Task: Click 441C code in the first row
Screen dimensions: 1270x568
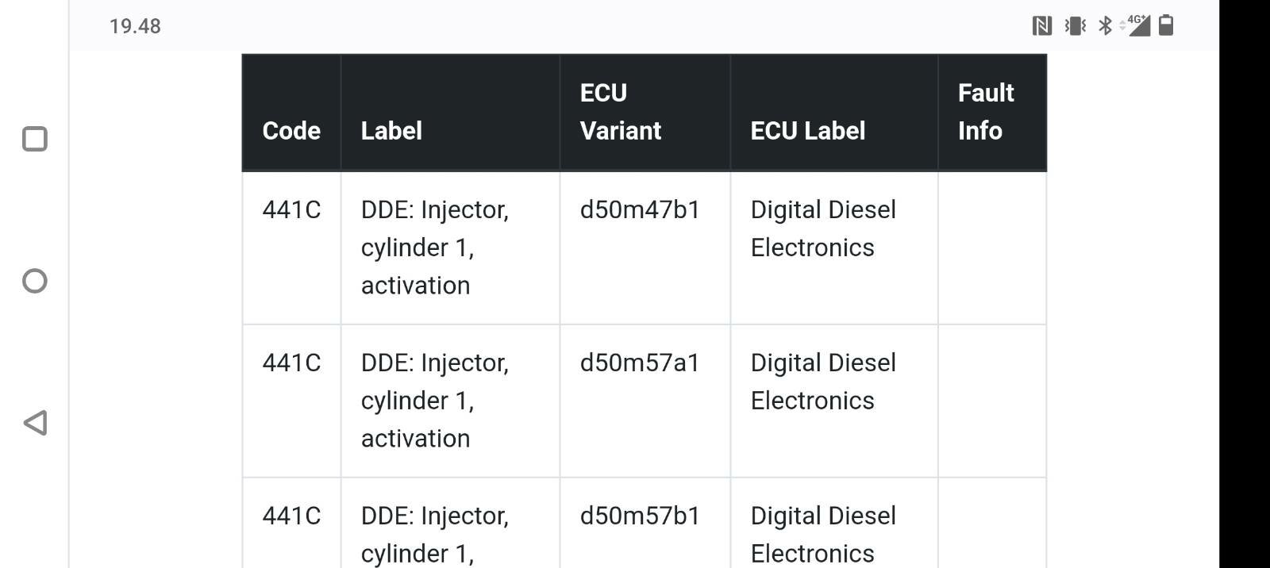Action: pyautogui.click(x=291, y=209)
